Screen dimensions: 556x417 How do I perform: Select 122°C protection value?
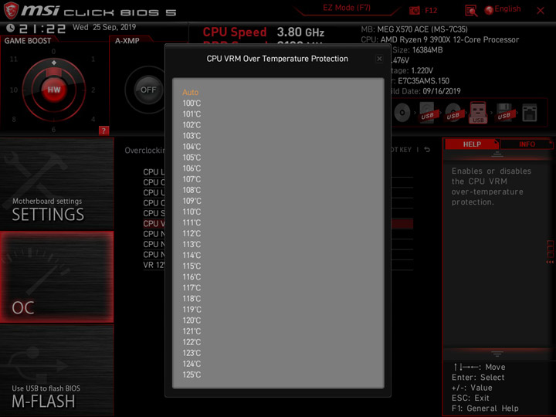point(192,342)
